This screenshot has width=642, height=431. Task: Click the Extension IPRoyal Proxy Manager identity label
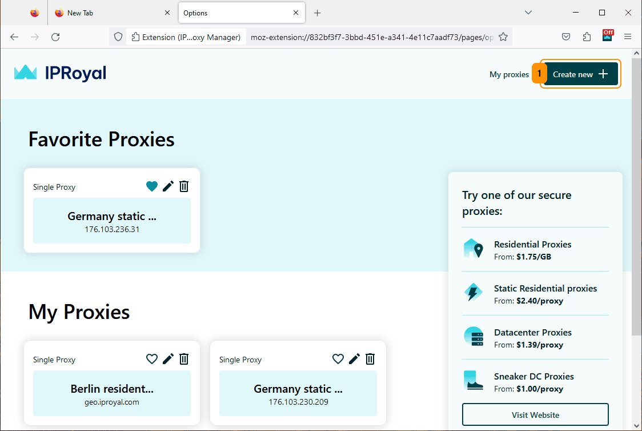[x=186, y=37]
